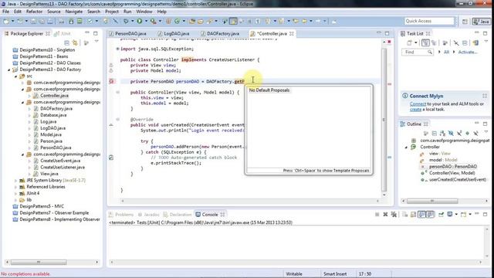494x278 pixels.
Task: Click the New file toolbar icon
Action: (5, 21)
